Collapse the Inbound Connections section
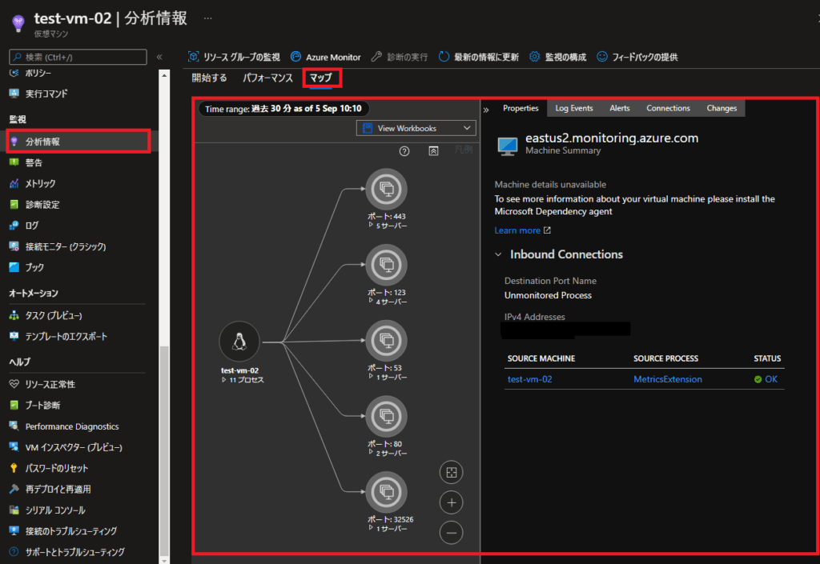 [500, 254]
